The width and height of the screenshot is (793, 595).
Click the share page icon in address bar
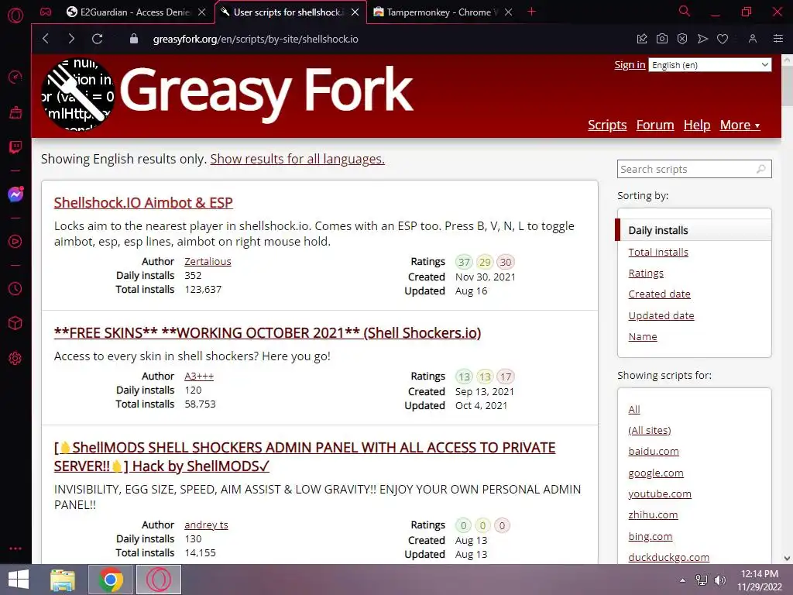point(642,39)
